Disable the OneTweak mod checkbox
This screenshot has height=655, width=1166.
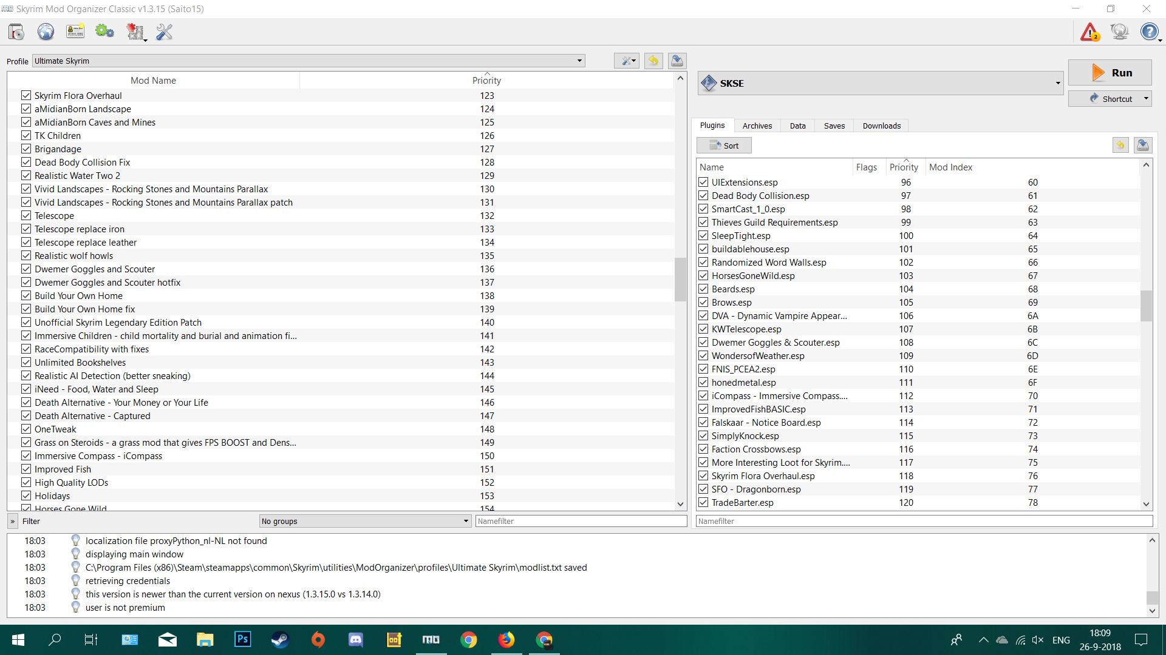pyautogui.click(x=26, y=429)
